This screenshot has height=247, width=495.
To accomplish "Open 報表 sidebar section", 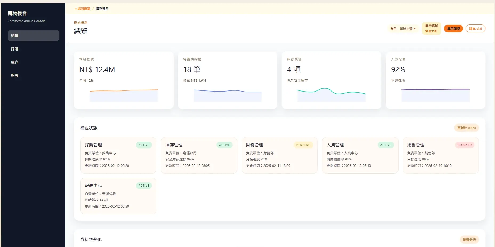I will [x=33, y=76].
